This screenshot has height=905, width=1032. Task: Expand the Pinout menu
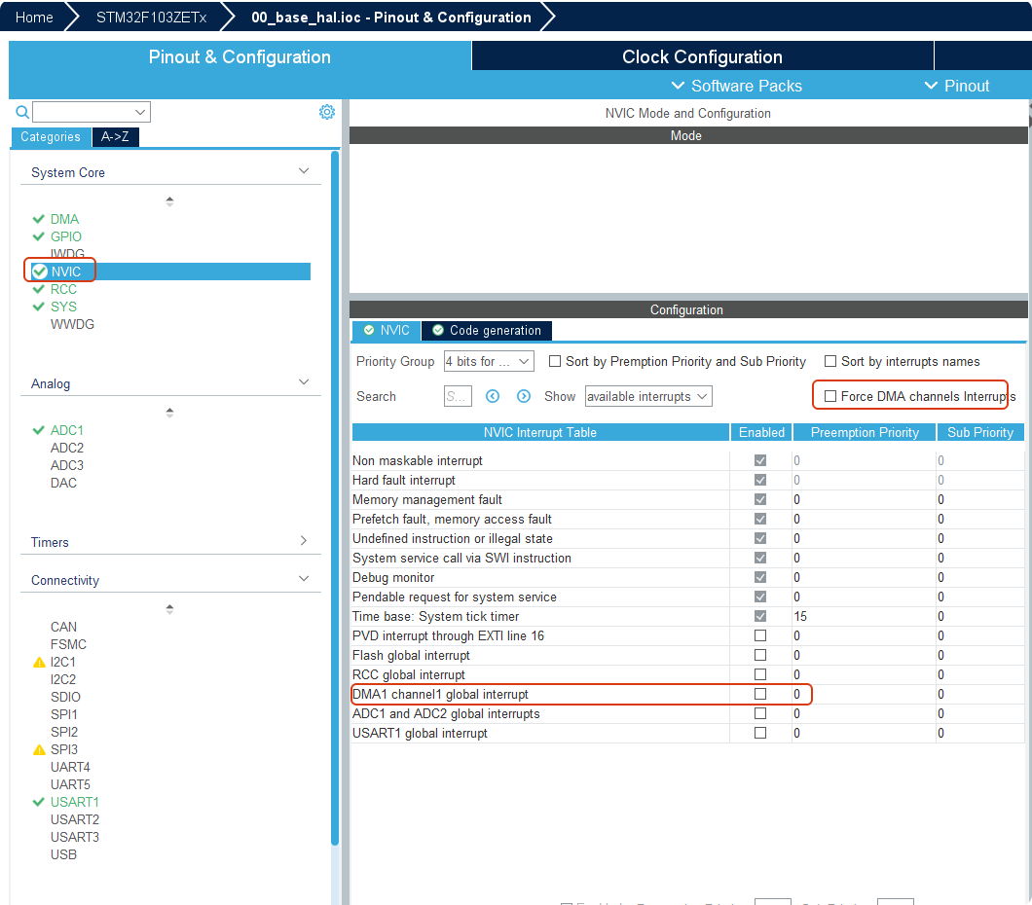click(x=957, y=86)
